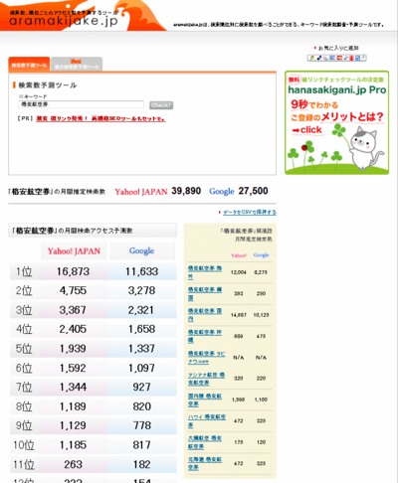
Task: Click the 3位 Google value 2,321
Action: point(141,310)
